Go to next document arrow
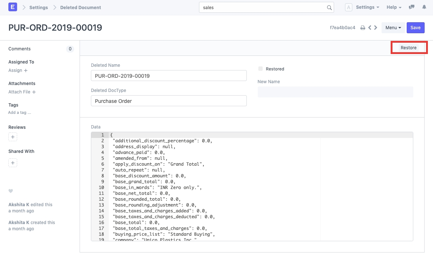 click(375, 28)
